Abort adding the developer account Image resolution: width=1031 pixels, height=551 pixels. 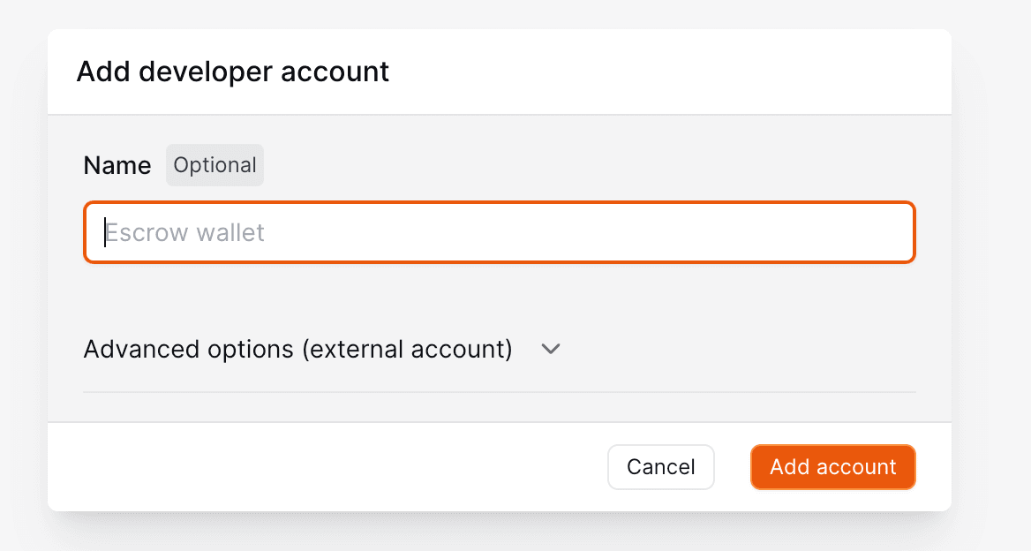[x=660, y=467]
